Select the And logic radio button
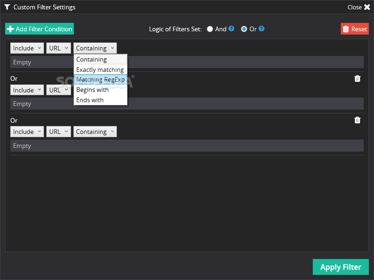This screenshot has height=280, width=374. click(210, 29)
